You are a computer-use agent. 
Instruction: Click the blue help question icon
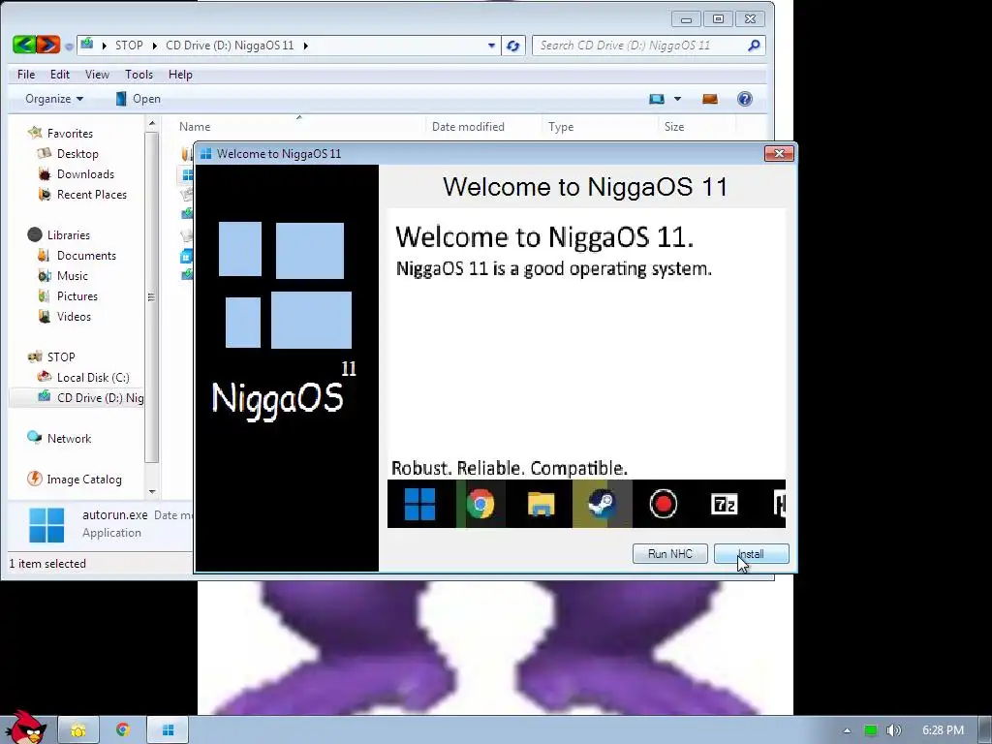coord(745,99)
